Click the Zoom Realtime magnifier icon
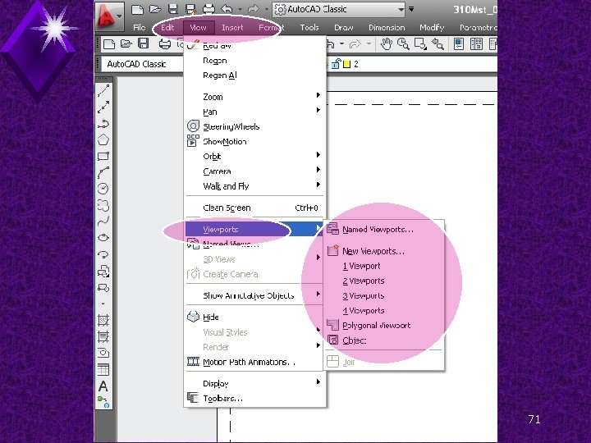Screen dimensions: 591x443 [x=403, y=44]
